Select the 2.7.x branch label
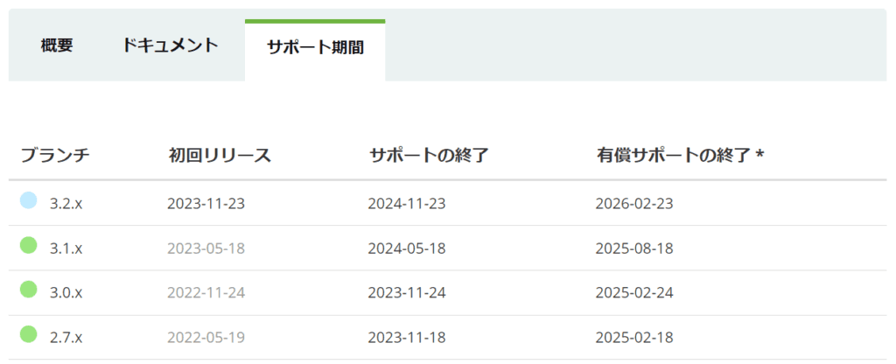This screenshot has height=364, width=896. (x=66, y=337)
